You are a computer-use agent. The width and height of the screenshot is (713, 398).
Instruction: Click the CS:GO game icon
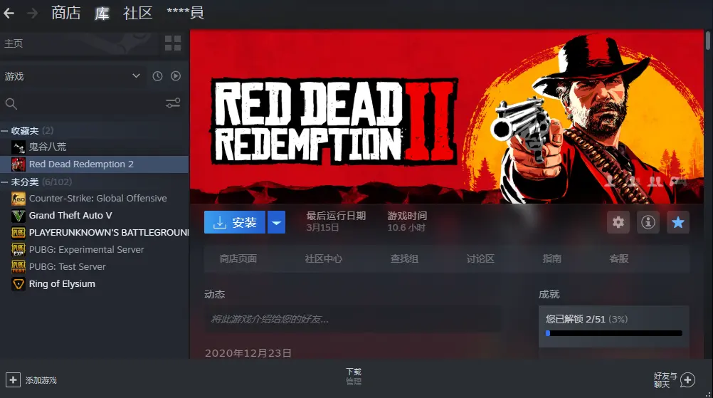(19, 199)
